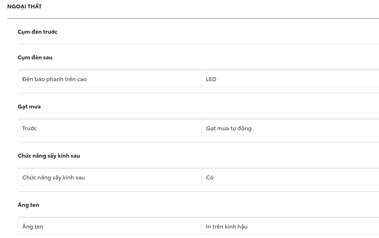Click the Gạt mưa tự động value
Image resolution: width=379 pixels, height=238 pixels.
[x=229, y=128]
